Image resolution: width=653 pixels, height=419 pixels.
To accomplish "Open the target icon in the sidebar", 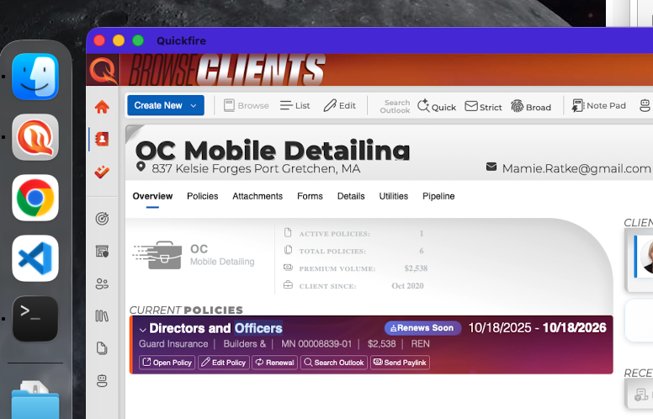I will tap(102, 219).
